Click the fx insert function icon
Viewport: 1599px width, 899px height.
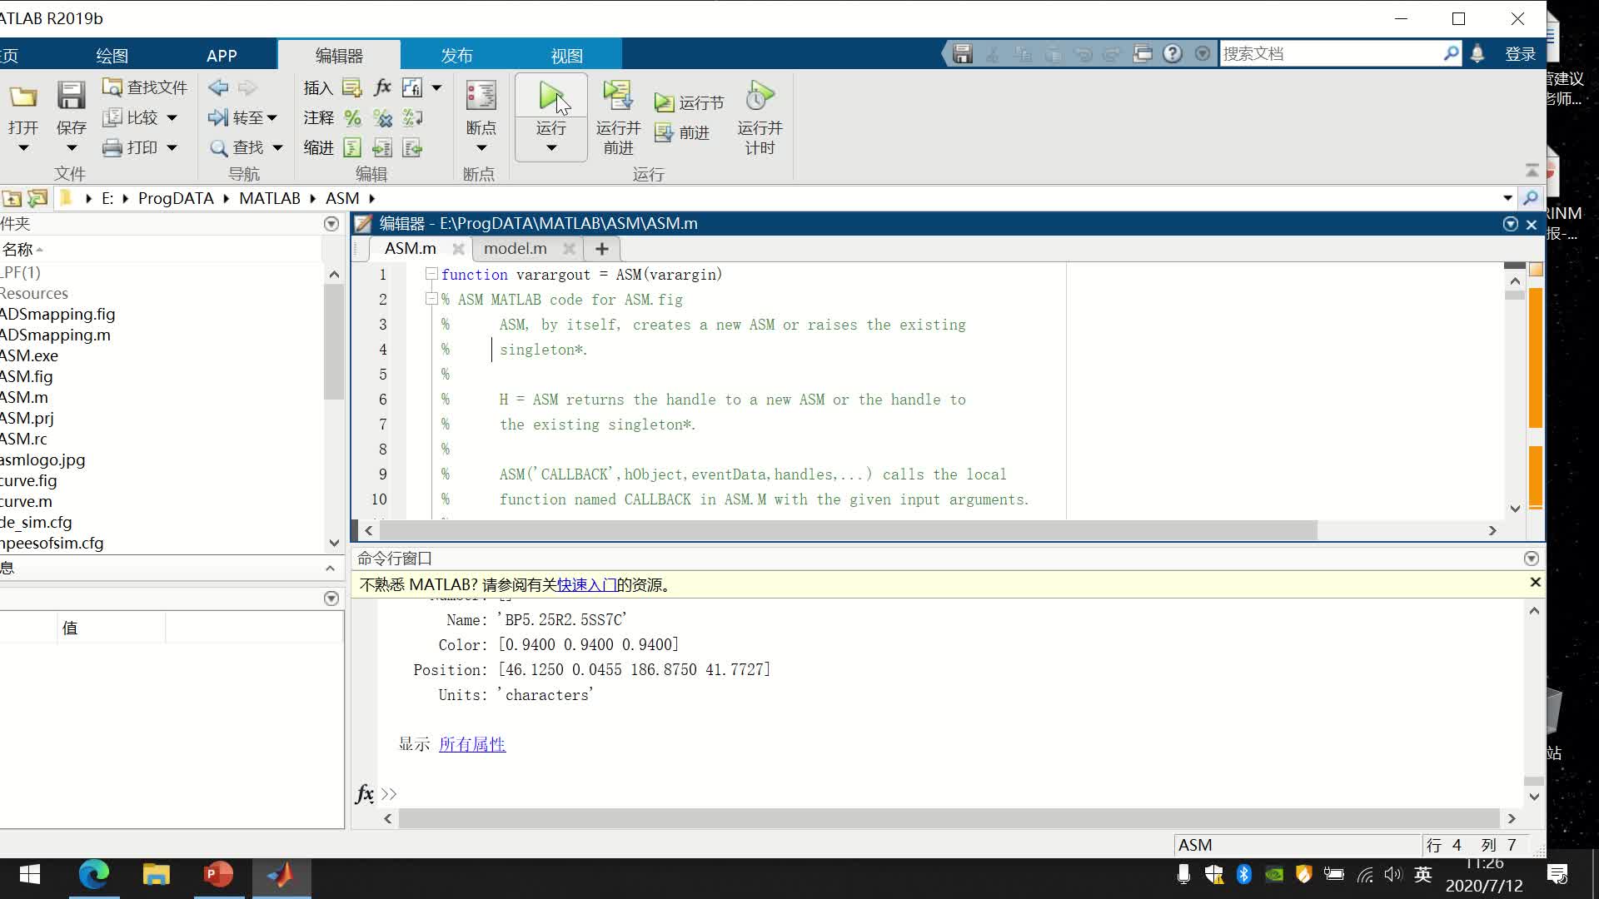click(x=382, y=87)
